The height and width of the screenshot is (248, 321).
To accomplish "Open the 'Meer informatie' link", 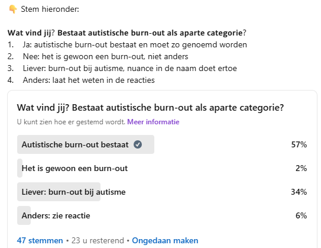I will click(153, 122).
